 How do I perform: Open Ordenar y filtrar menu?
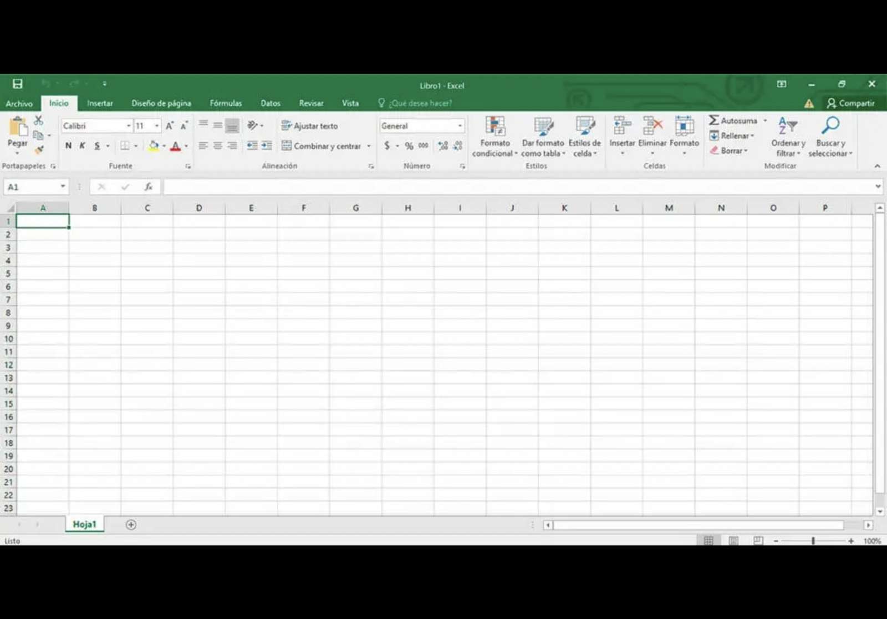point(788,137)
